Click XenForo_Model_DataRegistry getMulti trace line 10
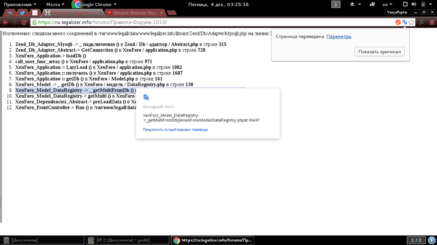Image resolution: width=437 pixels, height=245 pixels. (75, 96)
